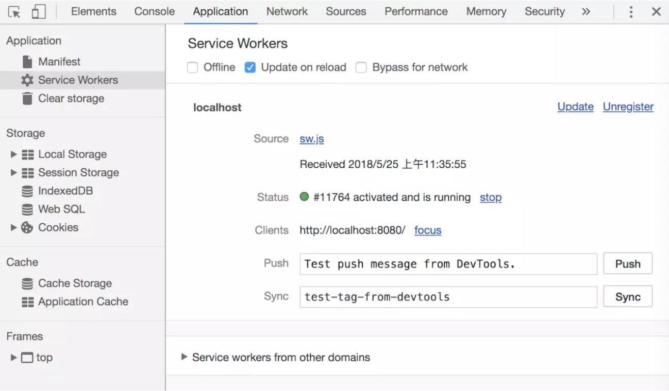Click the green activated status indicator
Screen dimensions: 669x391
click(x=304, y=197)
